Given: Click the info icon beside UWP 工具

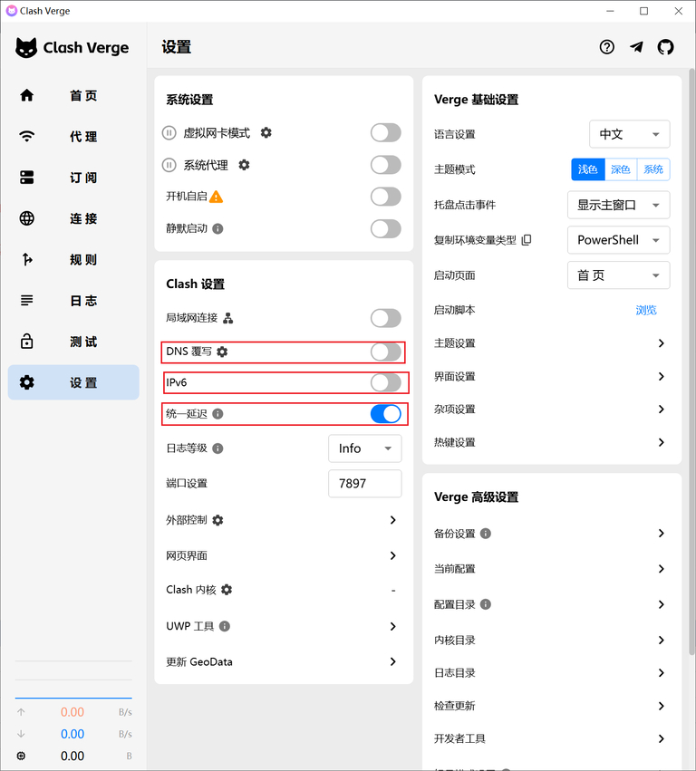Looking at the screenshot, I should [x=225, y=626].
